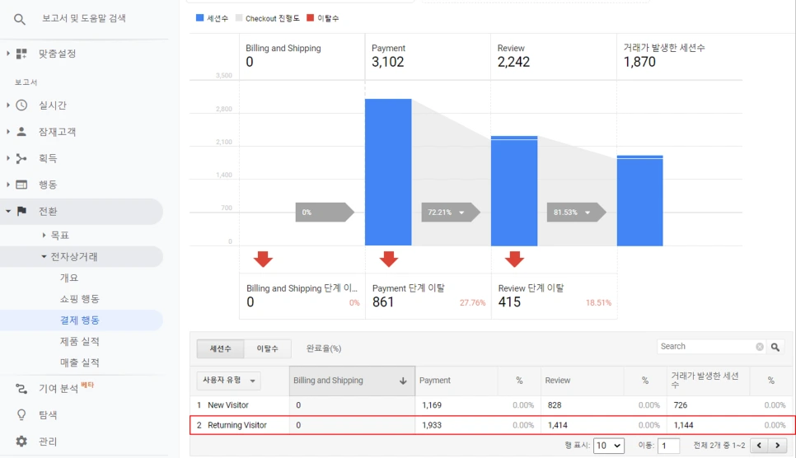Open the 72.21% funnel step dropdown
This screenshot has width=796, height=458.
tap(461, 213)
